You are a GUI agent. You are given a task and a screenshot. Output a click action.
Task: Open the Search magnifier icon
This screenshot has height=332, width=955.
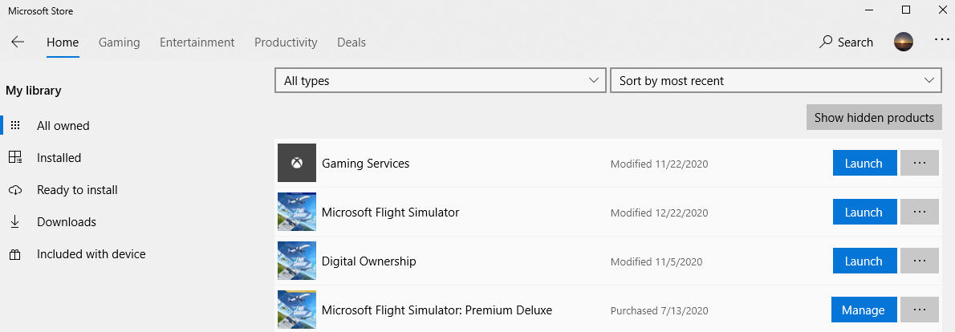pos(826,42)
